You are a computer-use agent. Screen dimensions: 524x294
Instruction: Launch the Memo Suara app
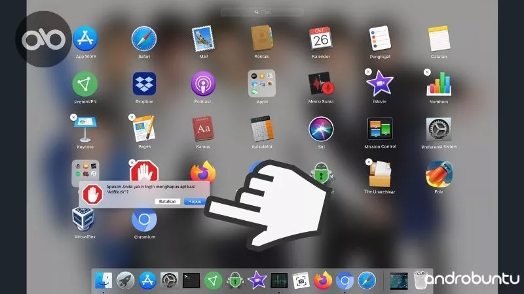(321, 84)
